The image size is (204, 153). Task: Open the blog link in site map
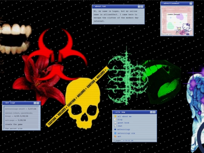[120, 119]
